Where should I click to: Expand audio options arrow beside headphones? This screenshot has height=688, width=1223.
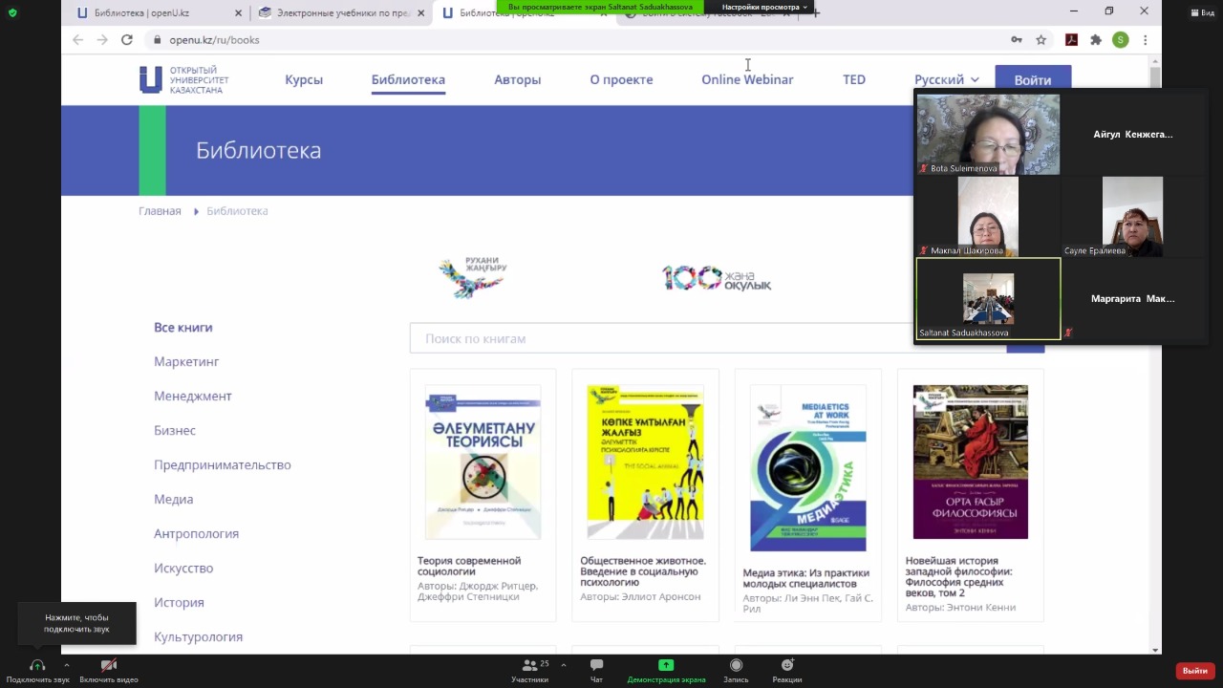click(x=66, y=664)
